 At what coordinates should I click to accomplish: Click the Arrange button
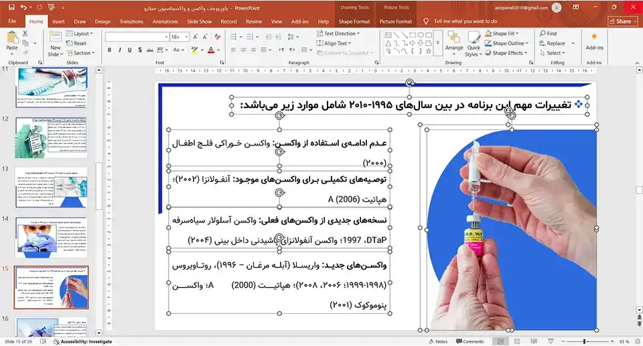pyautogui.click(x=454, y=42)
